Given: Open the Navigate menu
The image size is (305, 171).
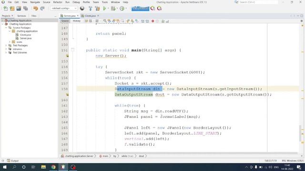Looking at the screenshot, I should pos(35,2).
